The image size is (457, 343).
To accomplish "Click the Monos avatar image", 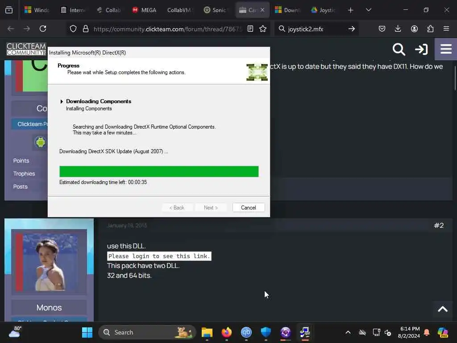I will coord(49,261).
